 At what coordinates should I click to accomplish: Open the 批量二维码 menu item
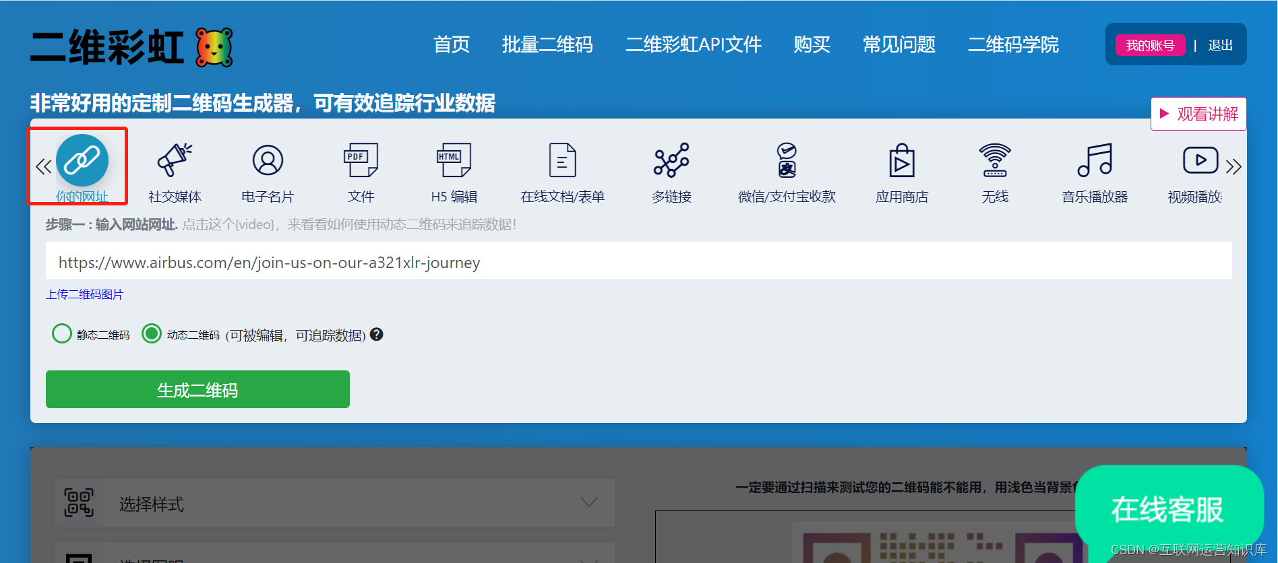(x=547, y=44)
